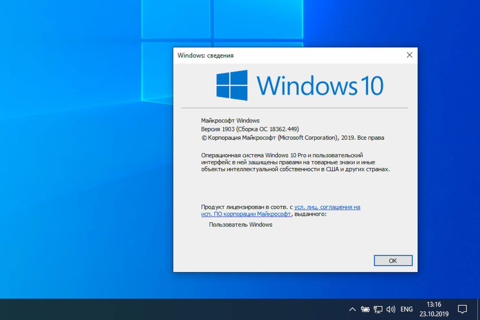
Task: Click the desktop wallpaper area
Action: pos(80,160)
